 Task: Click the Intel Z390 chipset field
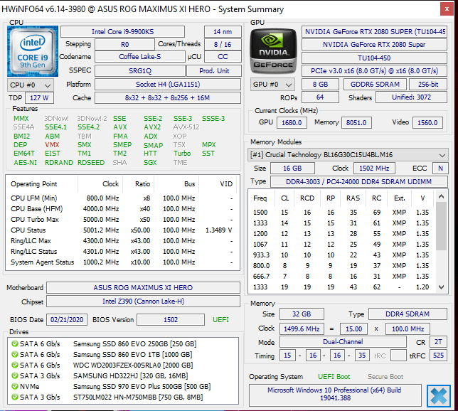(143, 301)
